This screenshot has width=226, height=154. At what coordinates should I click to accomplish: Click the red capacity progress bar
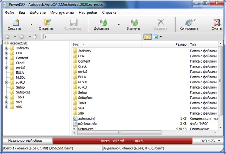123,141
